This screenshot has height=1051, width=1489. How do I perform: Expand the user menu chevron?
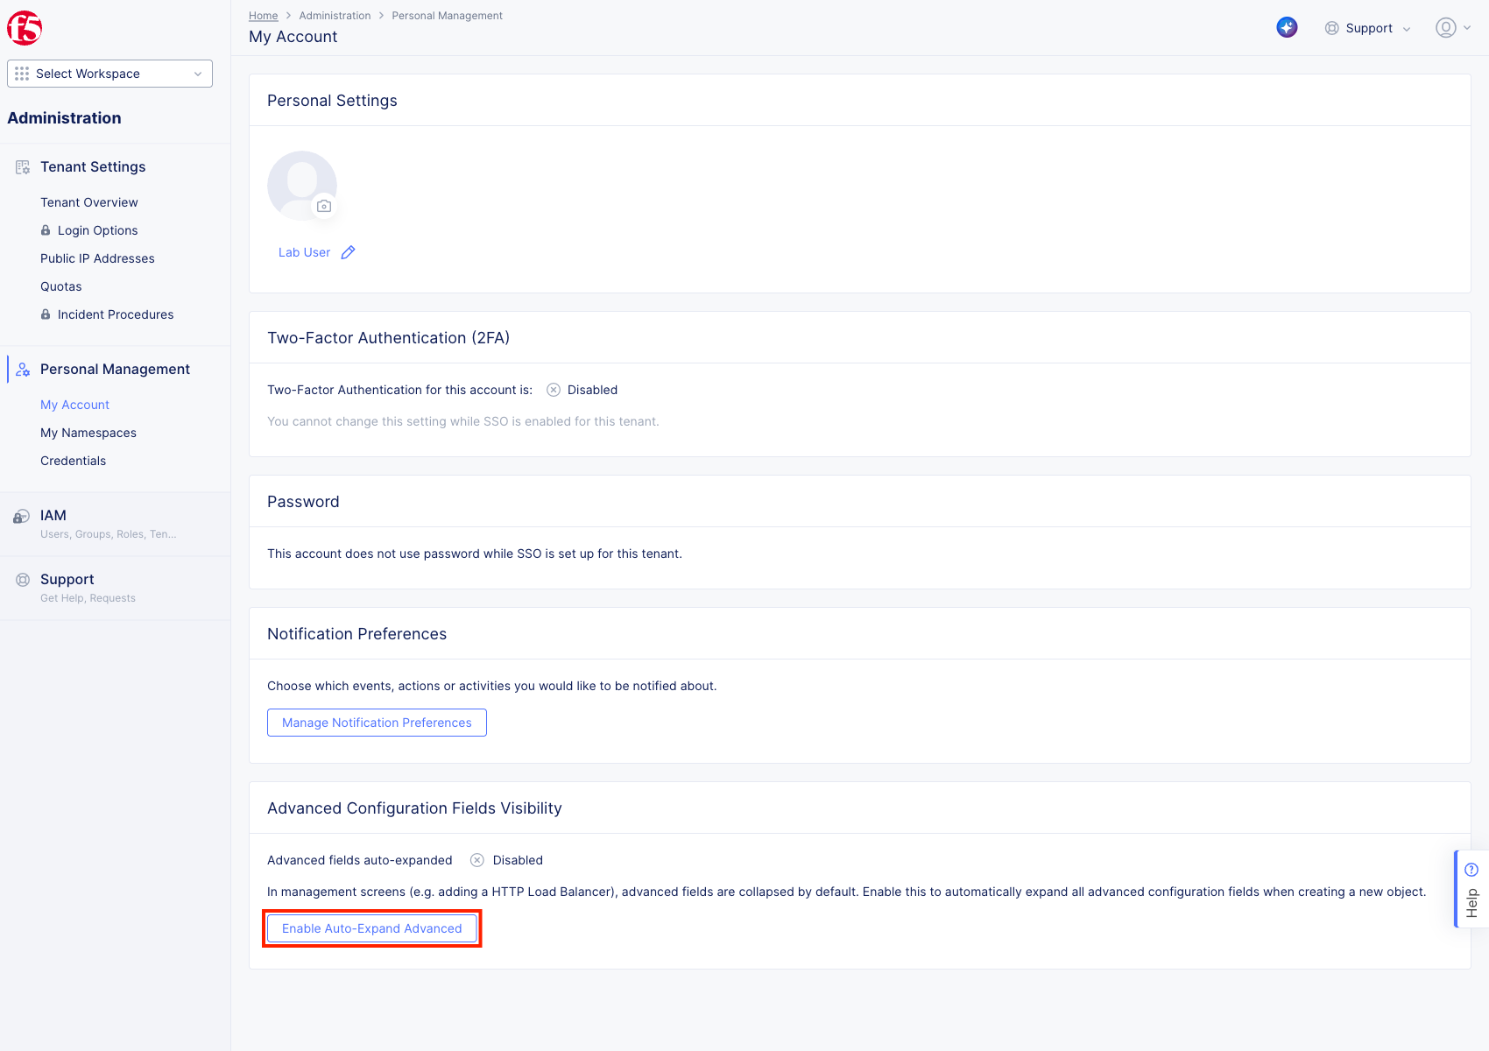tap(1467, 28)
